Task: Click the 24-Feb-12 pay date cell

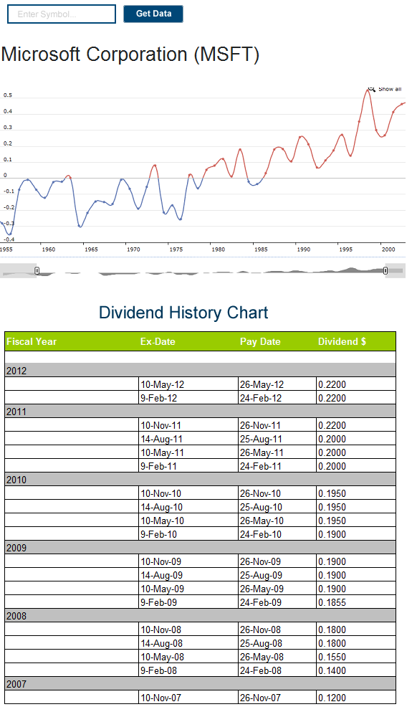Action: click(277, 398)
